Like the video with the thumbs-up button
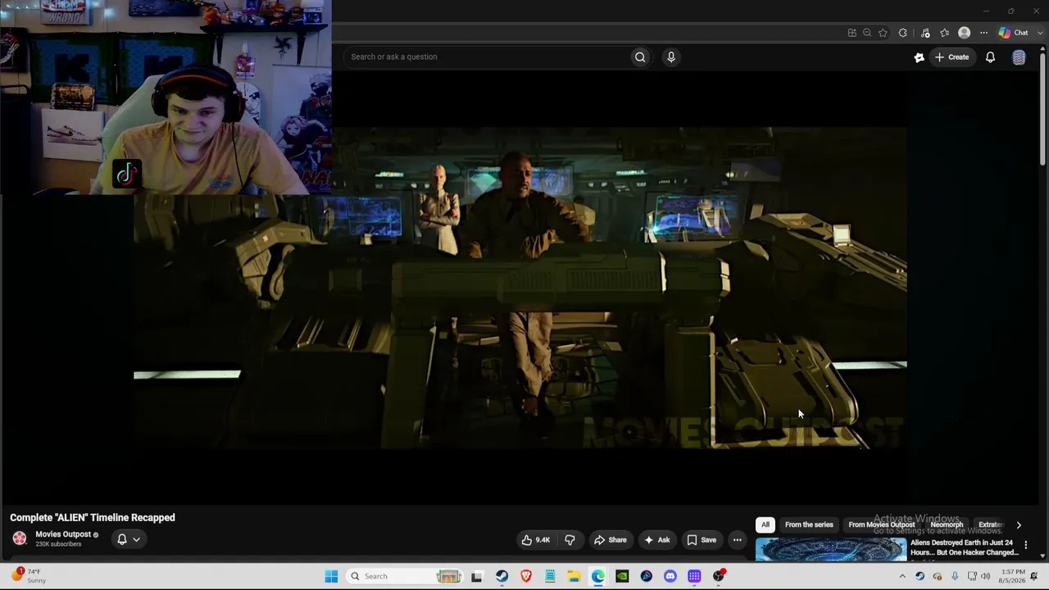This screenshot has height=590, width=1049. pos(536,540)
